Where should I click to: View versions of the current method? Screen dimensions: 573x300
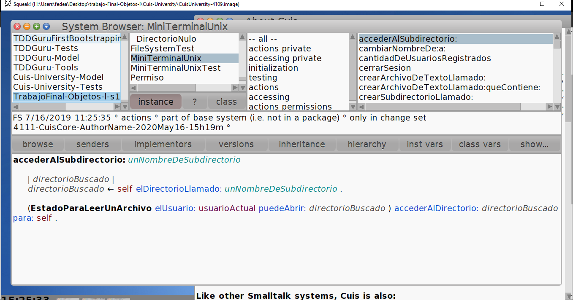236,144
